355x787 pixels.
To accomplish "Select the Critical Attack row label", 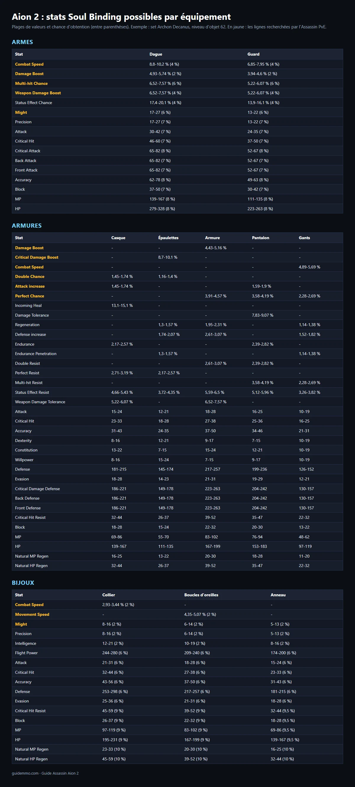I will point(28,151).
